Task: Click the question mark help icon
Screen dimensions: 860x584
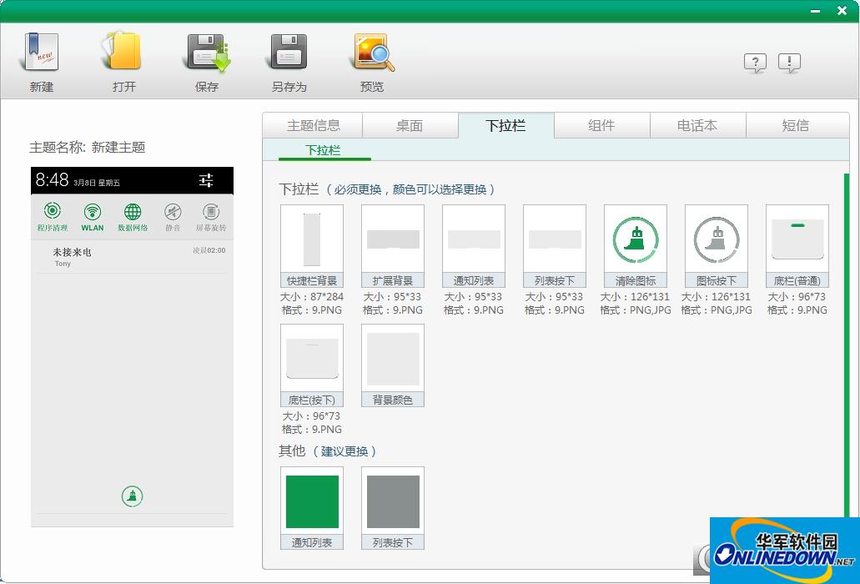Action: point(755,63)
